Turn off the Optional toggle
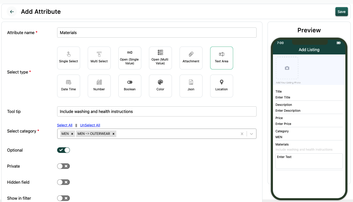Screen dimensions: 353x202 [64, 150]
